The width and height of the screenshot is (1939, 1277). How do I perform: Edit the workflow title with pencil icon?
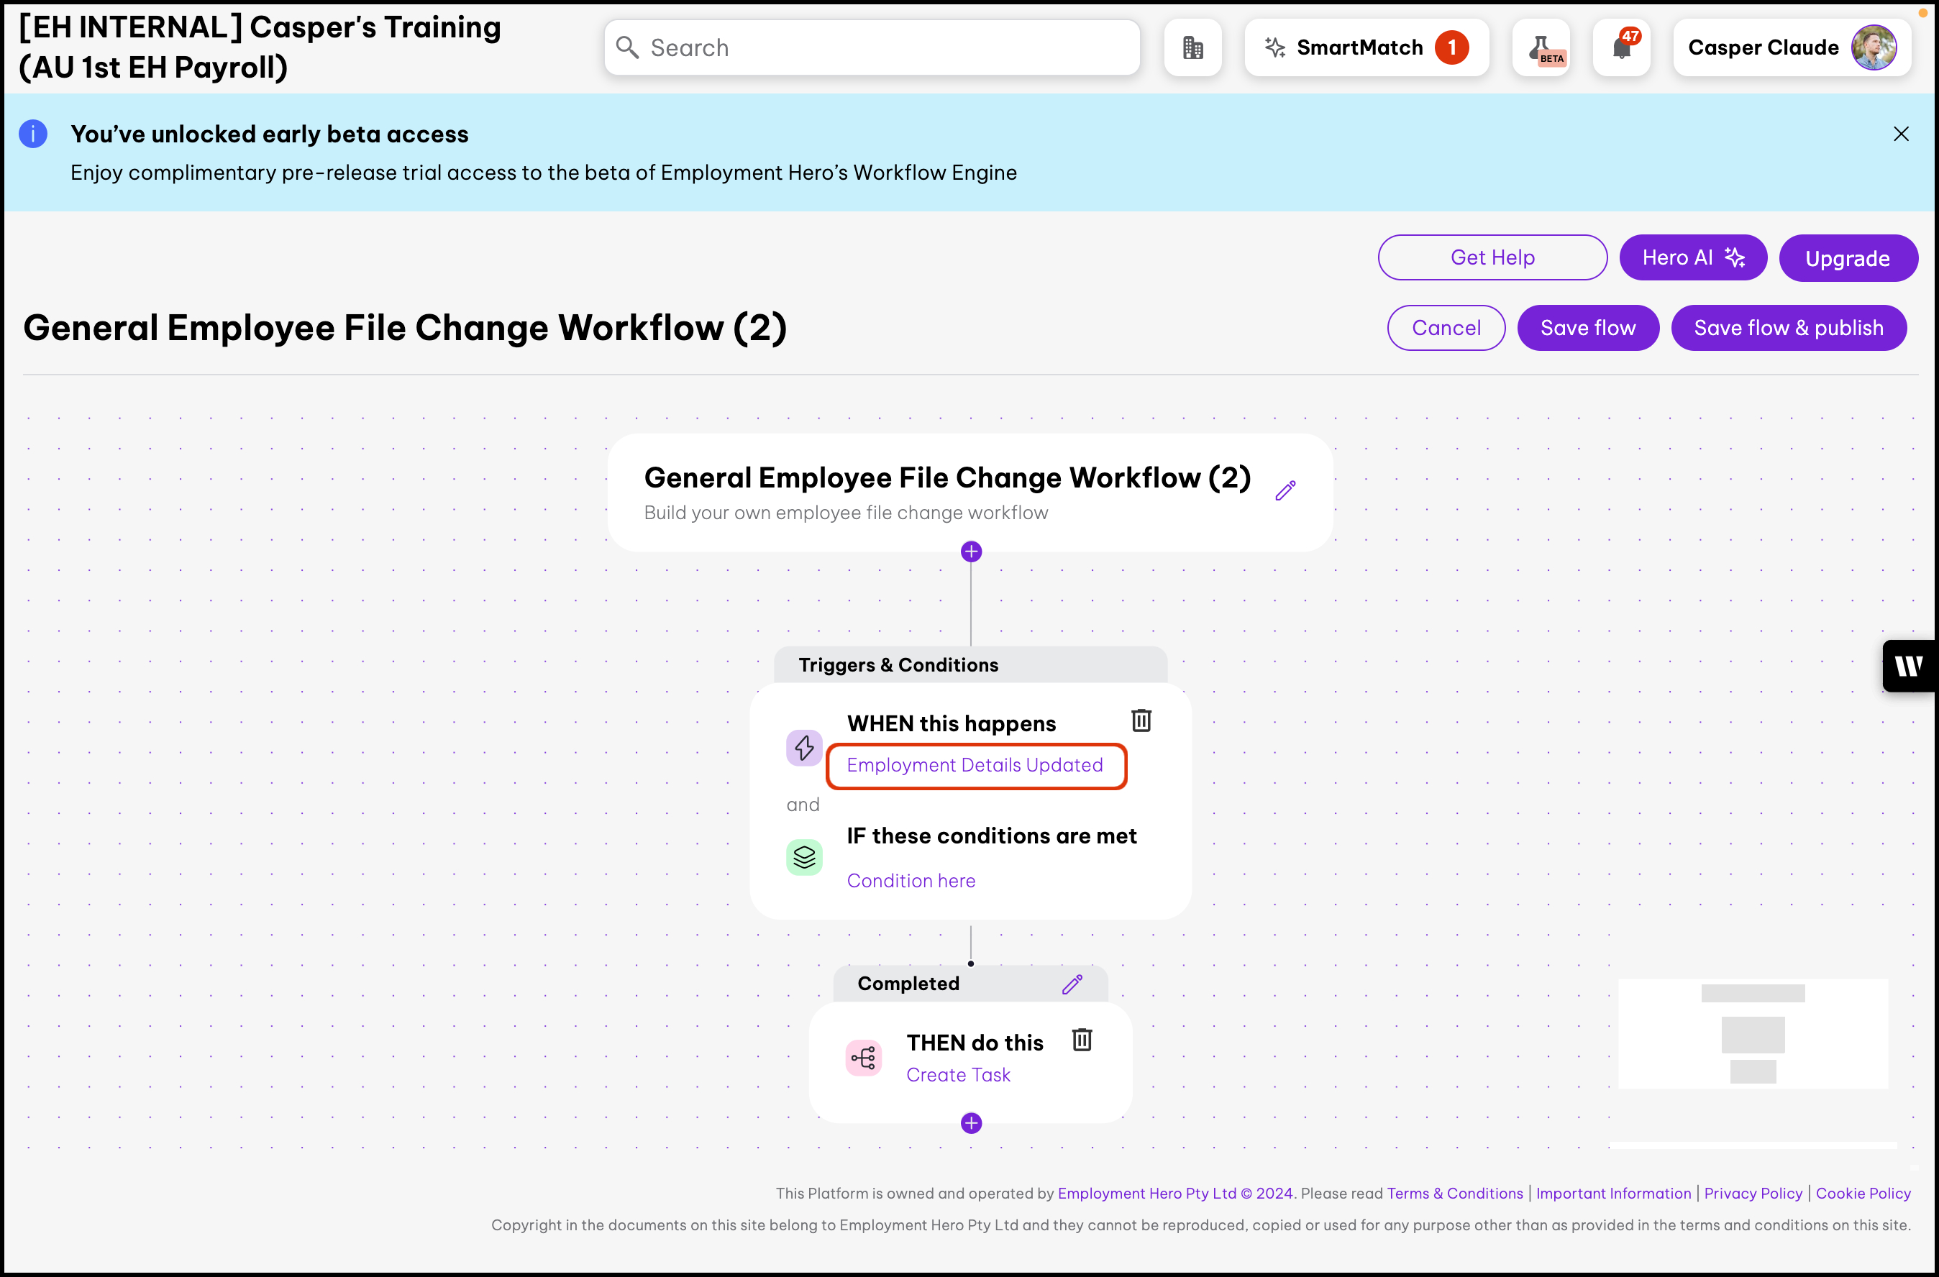click(1285, 490)
